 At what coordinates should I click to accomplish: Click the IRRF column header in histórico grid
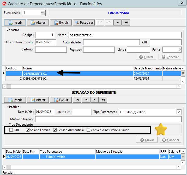point(164,152)
